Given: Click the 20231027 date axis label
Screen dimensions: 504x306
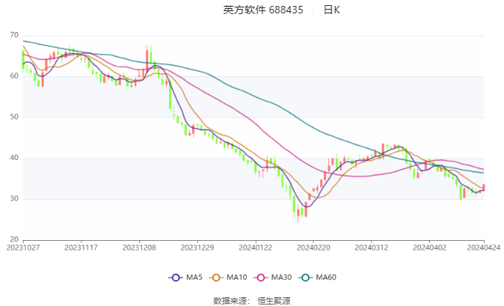Looking at the screenshot, I should point(23,247).
